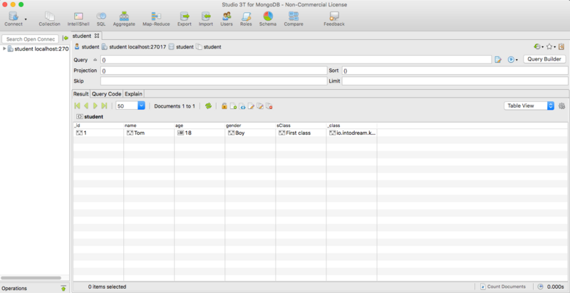The height and width of the screenshot is (293, 570).
Task: Open the run query dropdown arrow
Action: [x=517, y=60]
